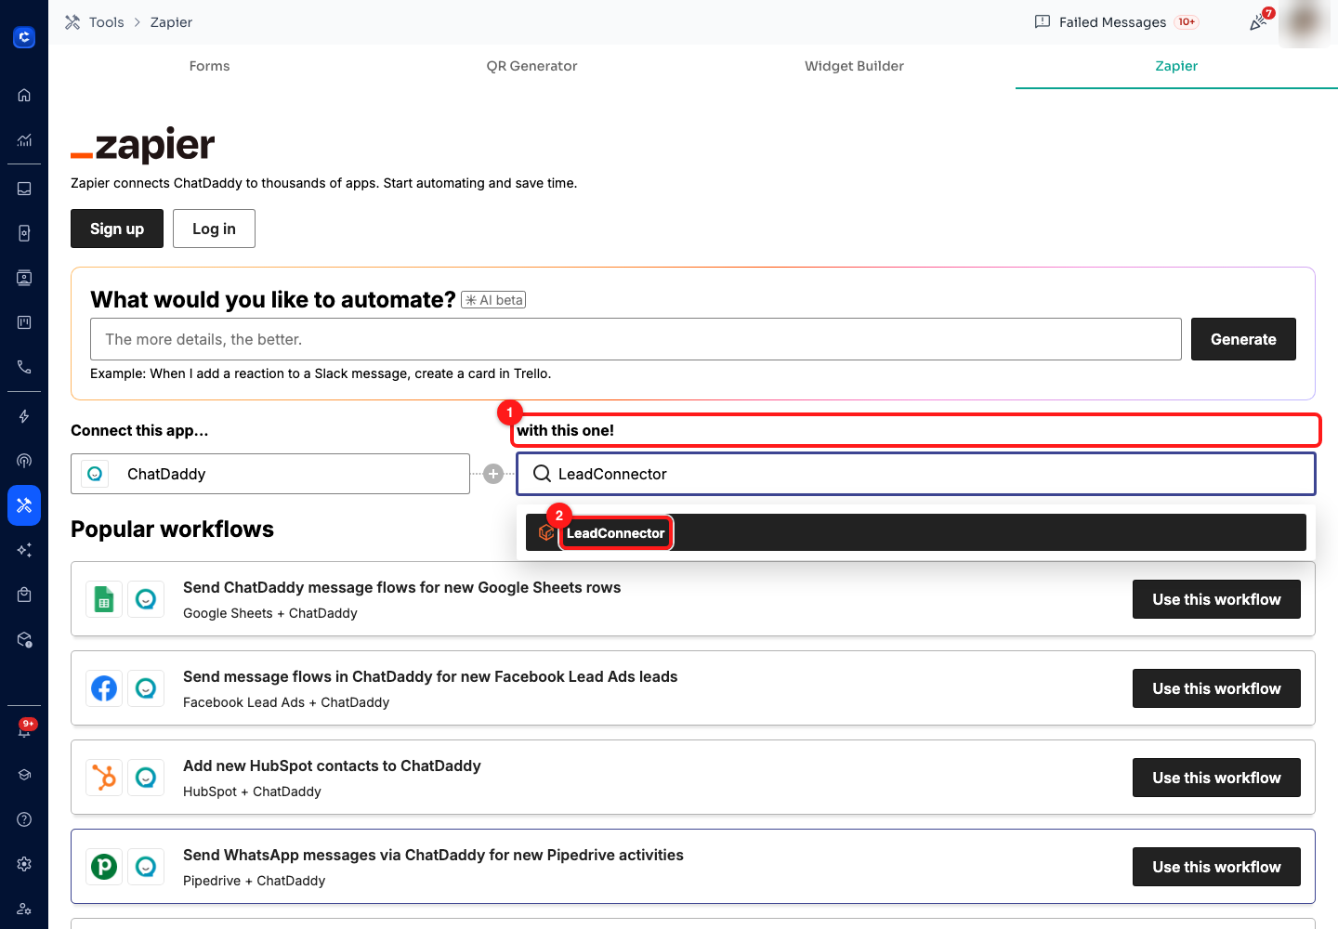Open the kanban board icon in the sidebar
This screenshot has height=929, width=1338.
coord(24,322)
